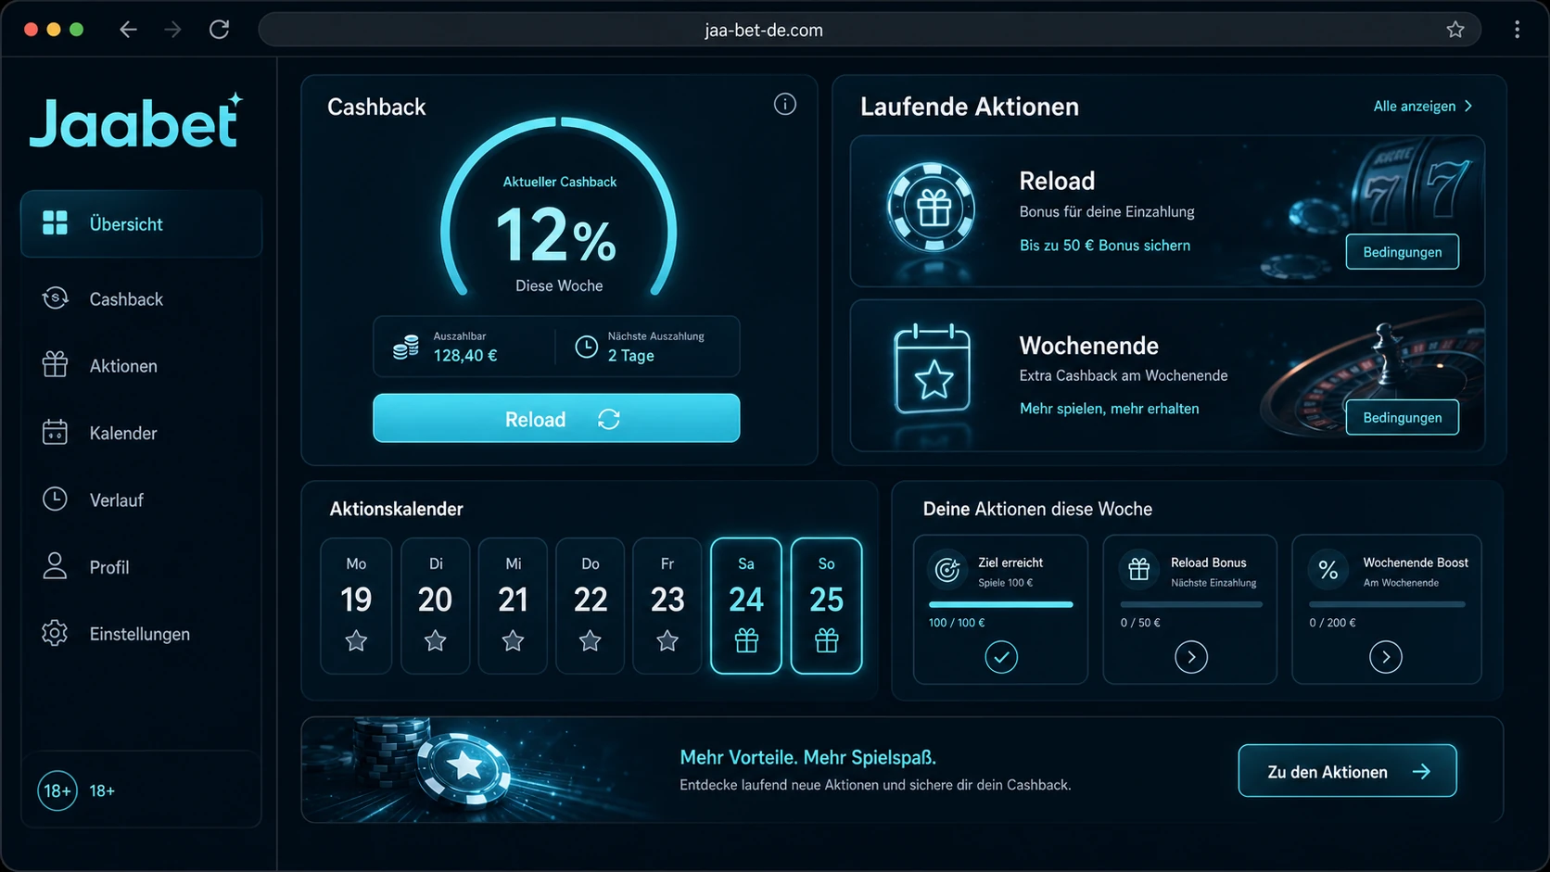Select Thursday 22 in Aktionskalender
Screen dimensions: 1550x872
coord(590,605)
